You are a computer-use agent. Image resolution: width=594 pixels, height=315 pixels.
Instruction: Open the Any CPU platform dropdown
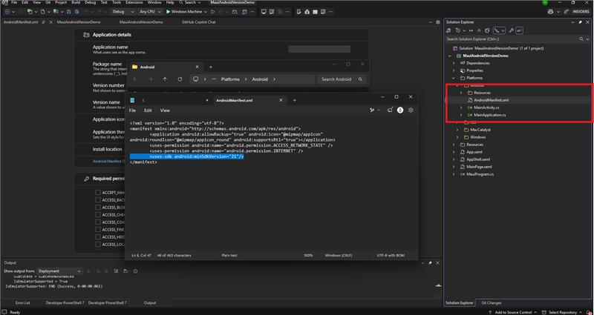(150, 12)
